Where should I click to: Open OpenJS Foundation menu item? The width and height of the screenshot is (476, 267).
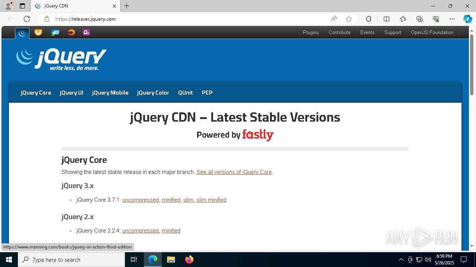click(432, 32)
